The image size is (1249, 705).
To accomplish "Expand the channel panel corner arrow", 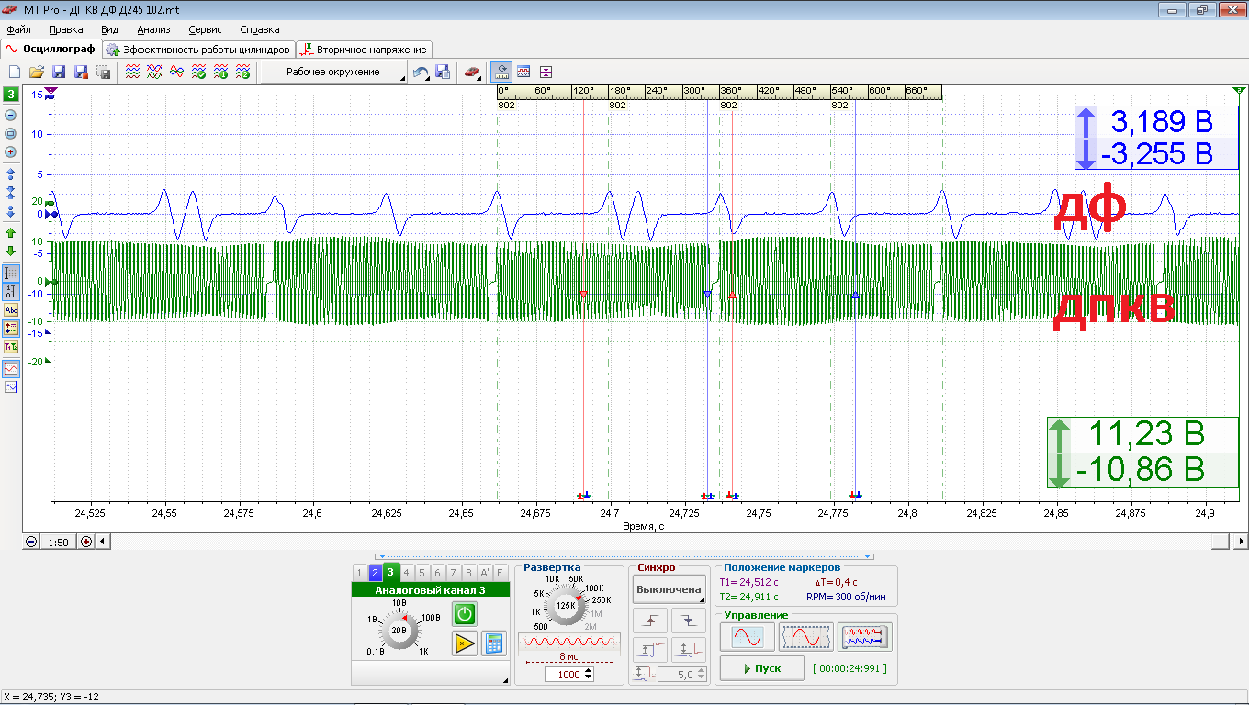I will [x=505, y=680].
